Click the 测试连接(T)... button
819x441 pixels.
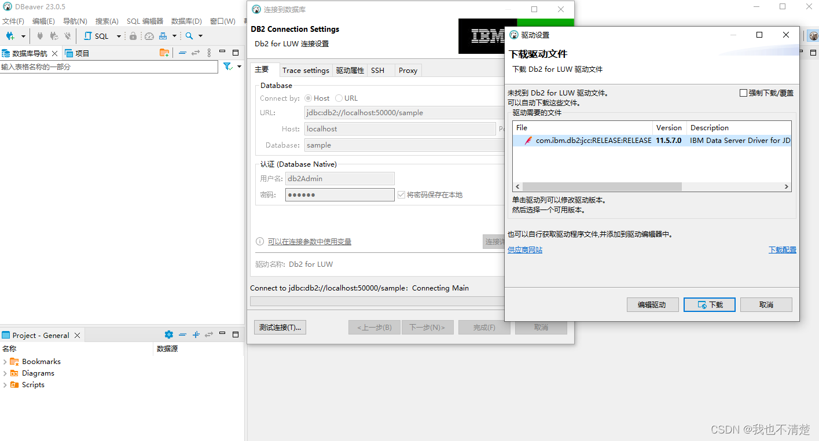pos(280,328)
